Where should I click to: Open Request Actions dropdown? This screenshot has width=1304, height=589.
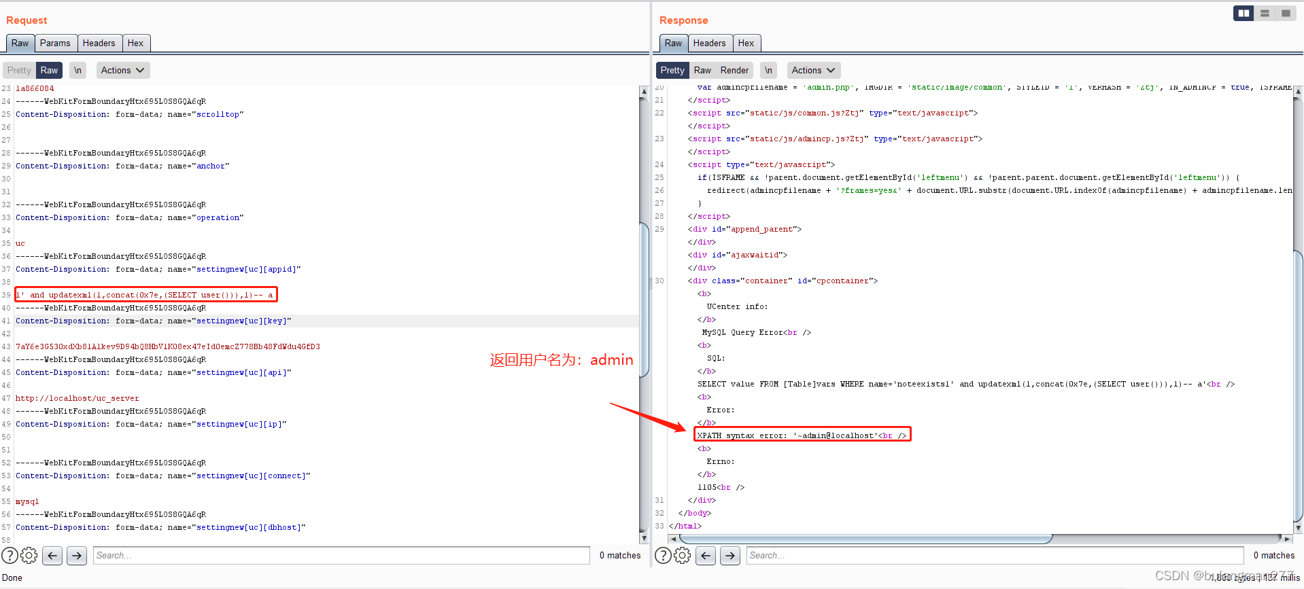point(122,70)
